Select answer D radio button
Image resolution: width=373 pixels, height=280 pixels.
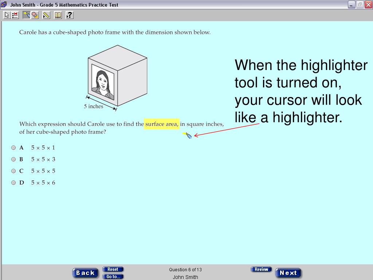[13, 183]
